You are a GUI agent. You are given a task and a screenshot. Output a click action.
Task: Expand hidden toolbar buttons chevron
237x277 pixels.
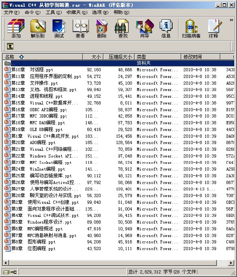click(x=231, y=20)
